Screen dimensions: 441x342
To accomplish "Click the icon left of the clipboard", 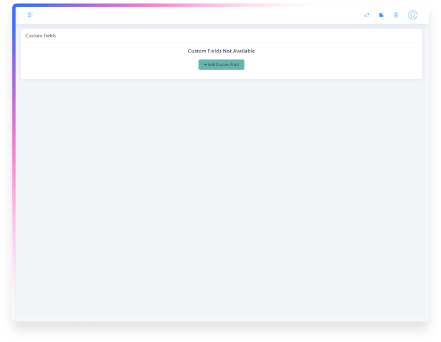I will click(x=381, y=15).
